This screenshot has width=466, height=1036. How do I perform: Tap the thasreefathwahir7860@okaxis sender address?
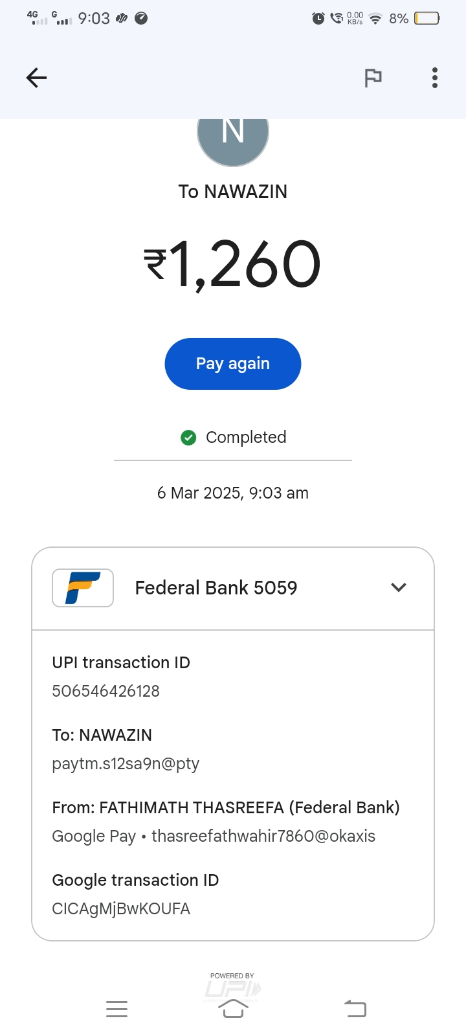point(263,837)
